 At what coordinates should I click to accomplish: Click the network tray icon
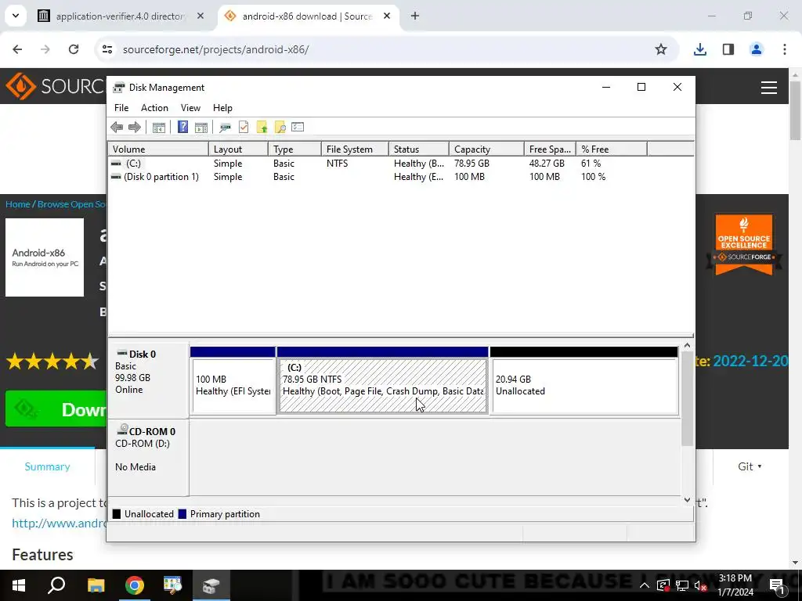point(682,585)
